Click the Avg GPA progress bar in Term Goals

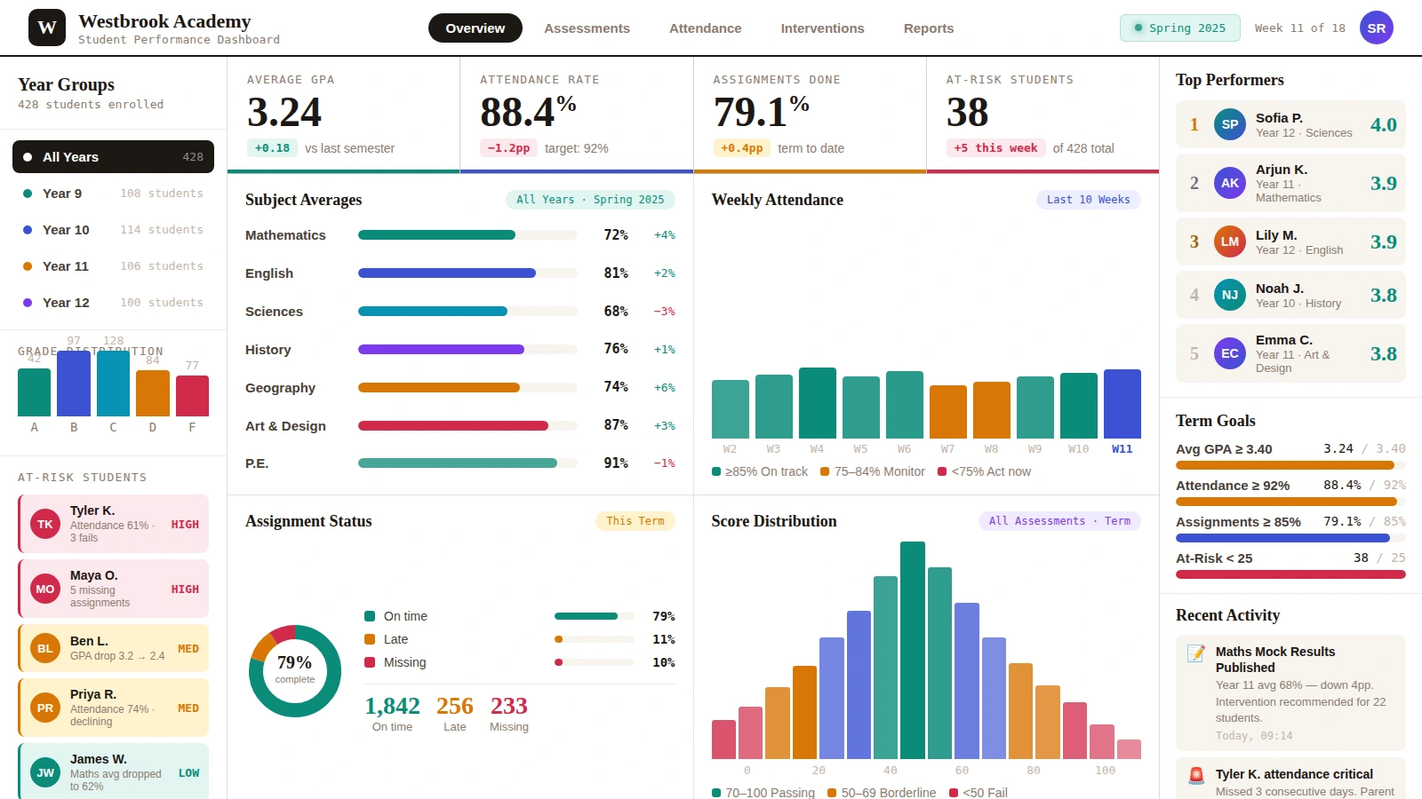(1287, 464)
